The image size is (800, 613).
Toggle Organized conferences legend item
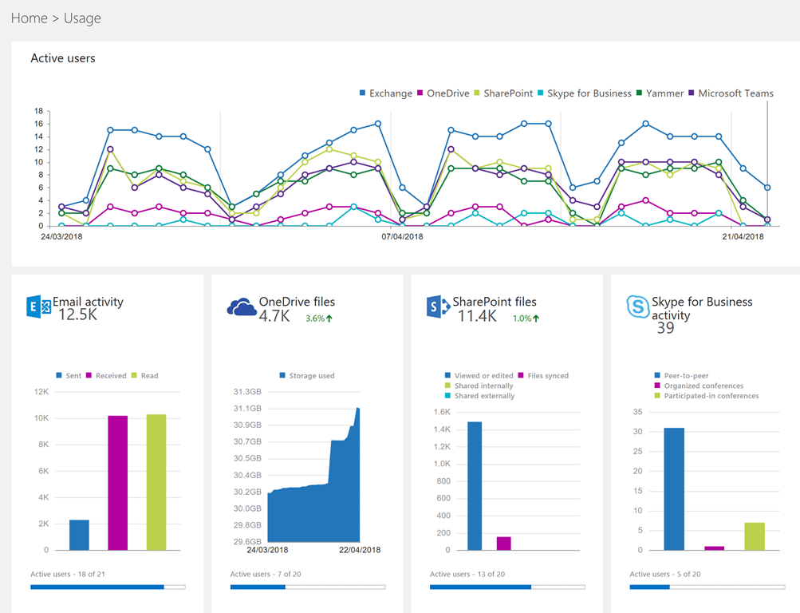(699, 386)
